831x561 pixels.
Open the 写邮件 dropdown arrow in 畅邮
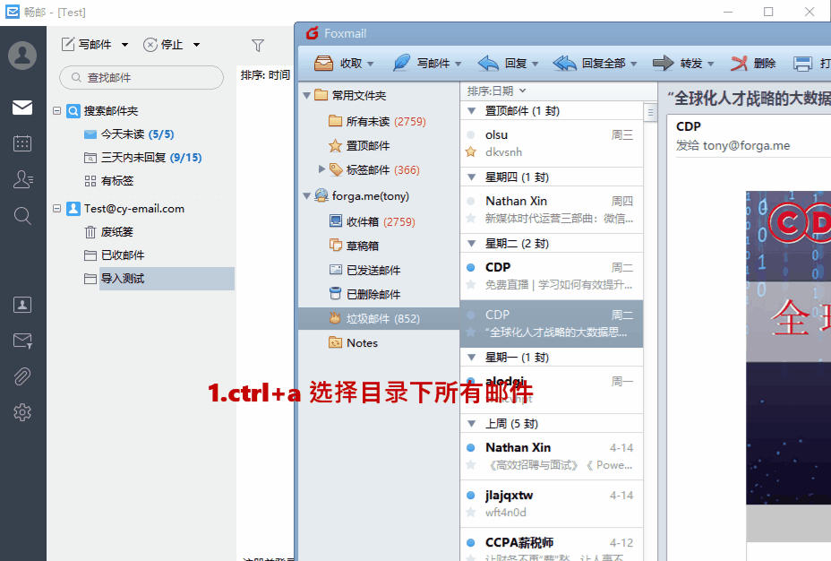pyautogui.click(x=125, y=45)
